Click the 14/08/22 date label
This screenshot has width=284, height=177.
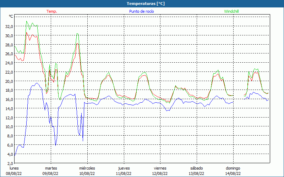click(x=233, y=173)
